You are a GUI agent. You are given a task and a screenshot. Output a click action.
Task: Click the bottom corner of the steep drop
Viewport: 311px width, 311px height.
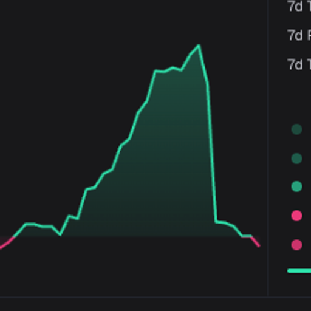pyautogui.click(x=216, y=222)
